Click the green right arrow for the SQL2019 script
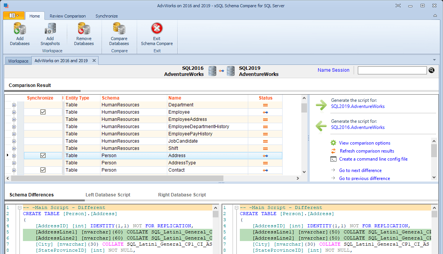The height and width of the screenshot is (254, 443). tap(321, 105)
